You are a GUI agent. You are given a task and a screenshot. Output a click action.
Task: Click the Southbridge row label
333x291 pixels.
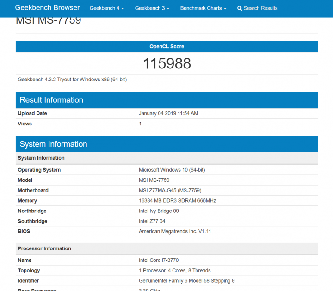coord(32,221)
